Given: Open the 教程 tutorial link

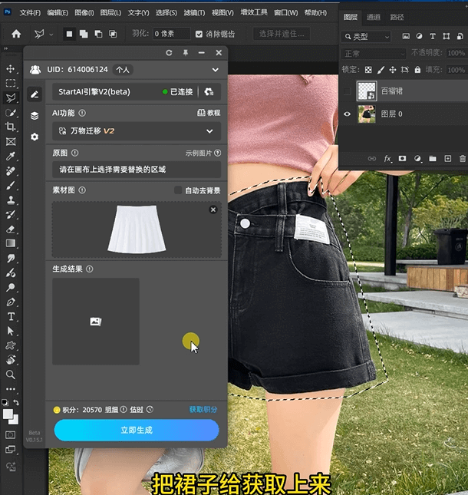Looking at the screenshot, I should coord(209,113).
